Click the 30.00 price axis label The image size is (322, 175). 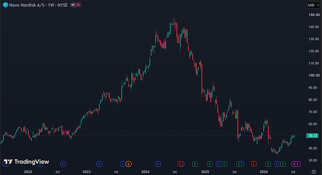313,160
